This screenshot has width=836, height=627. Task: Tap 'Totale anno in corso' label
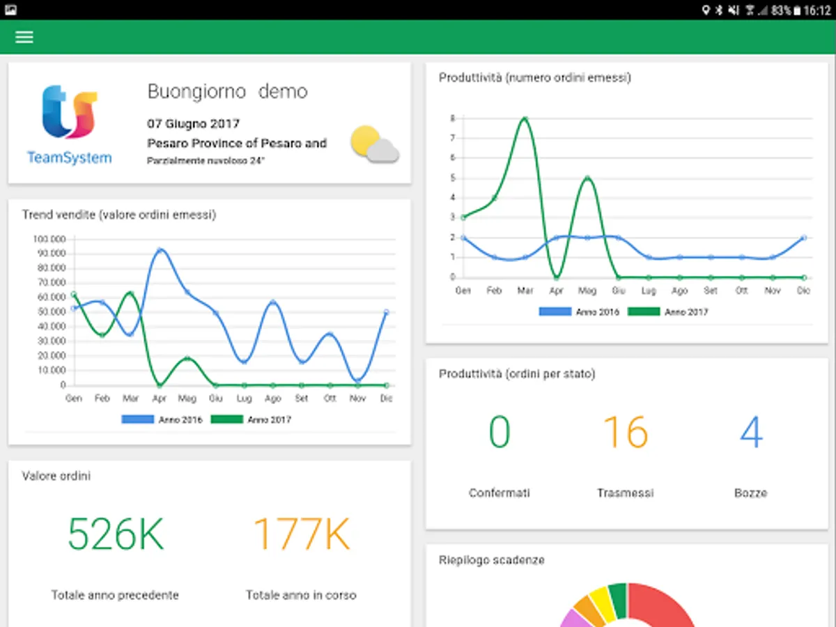(x=301, y=595)
